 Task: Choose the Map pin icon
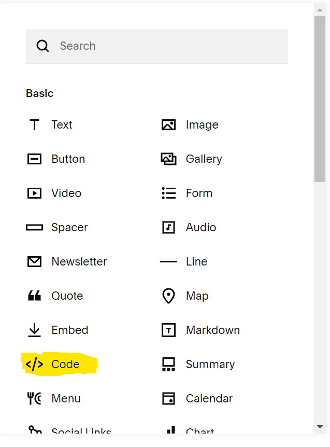168,296
